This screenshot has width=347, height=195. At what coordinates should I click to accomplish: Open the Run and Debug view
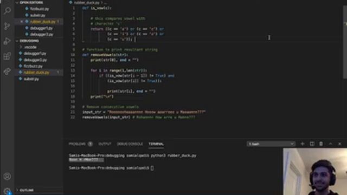point(7,41)
